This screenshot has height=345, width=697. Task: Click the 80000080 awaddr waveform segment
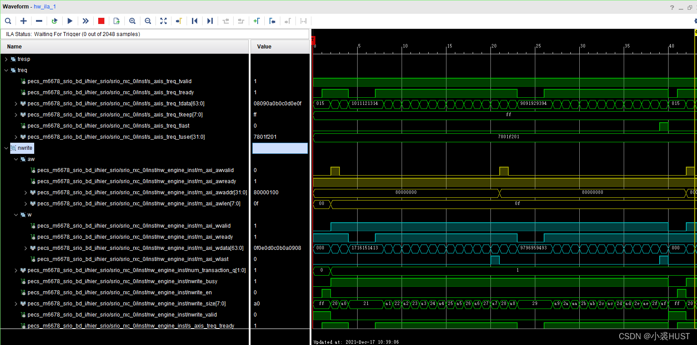point(593,193)
